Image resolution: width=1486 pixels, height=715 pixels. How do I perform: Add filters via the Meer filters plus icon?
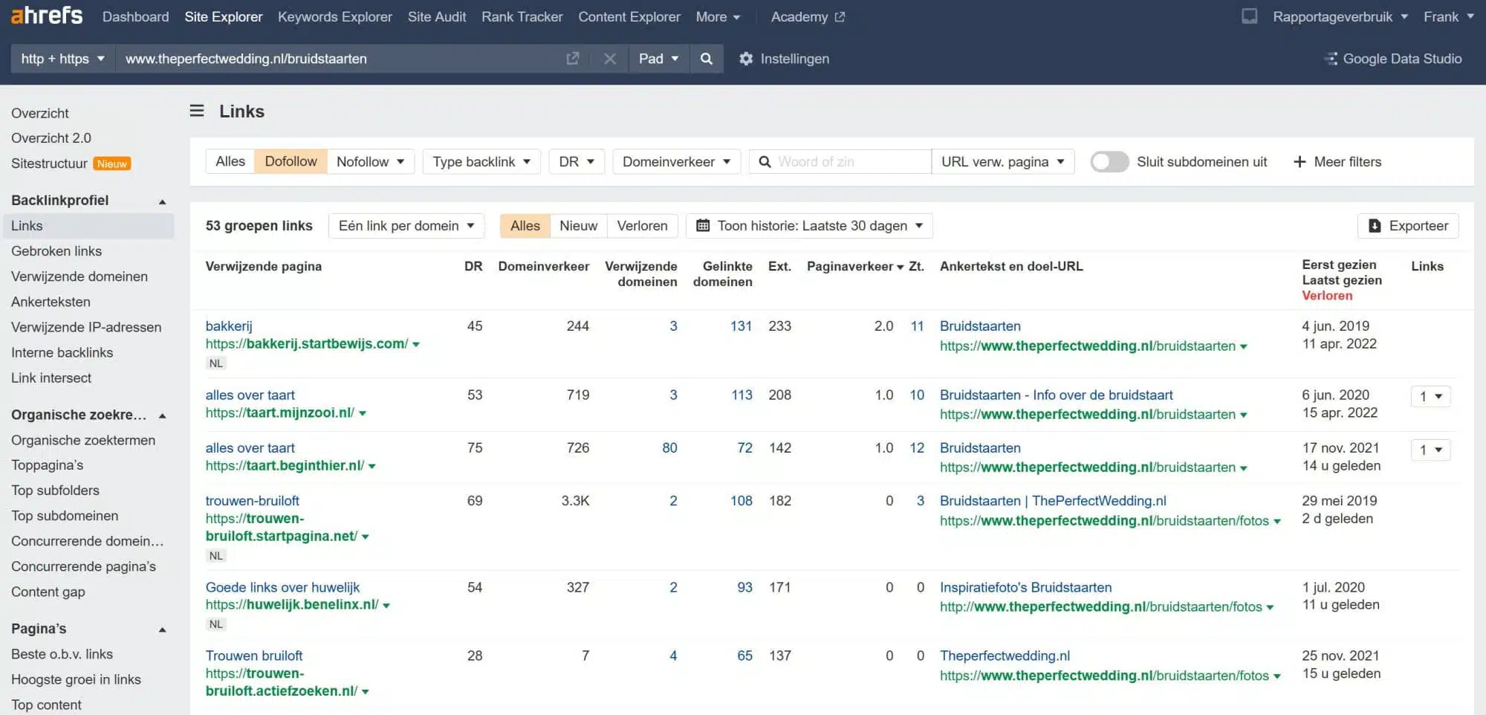1299,161
